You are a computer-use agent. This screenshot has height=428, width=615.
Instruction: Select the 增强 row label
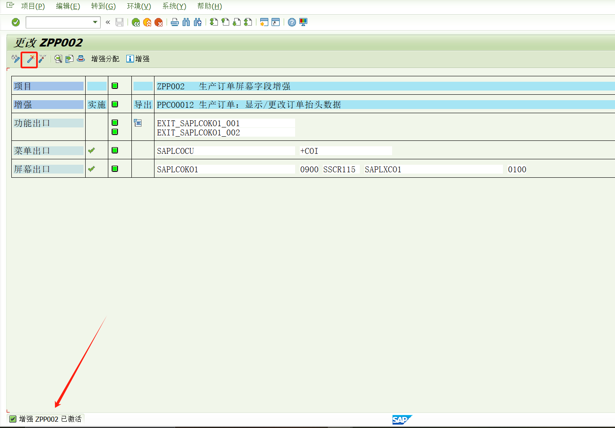click(x=48, y=104)
